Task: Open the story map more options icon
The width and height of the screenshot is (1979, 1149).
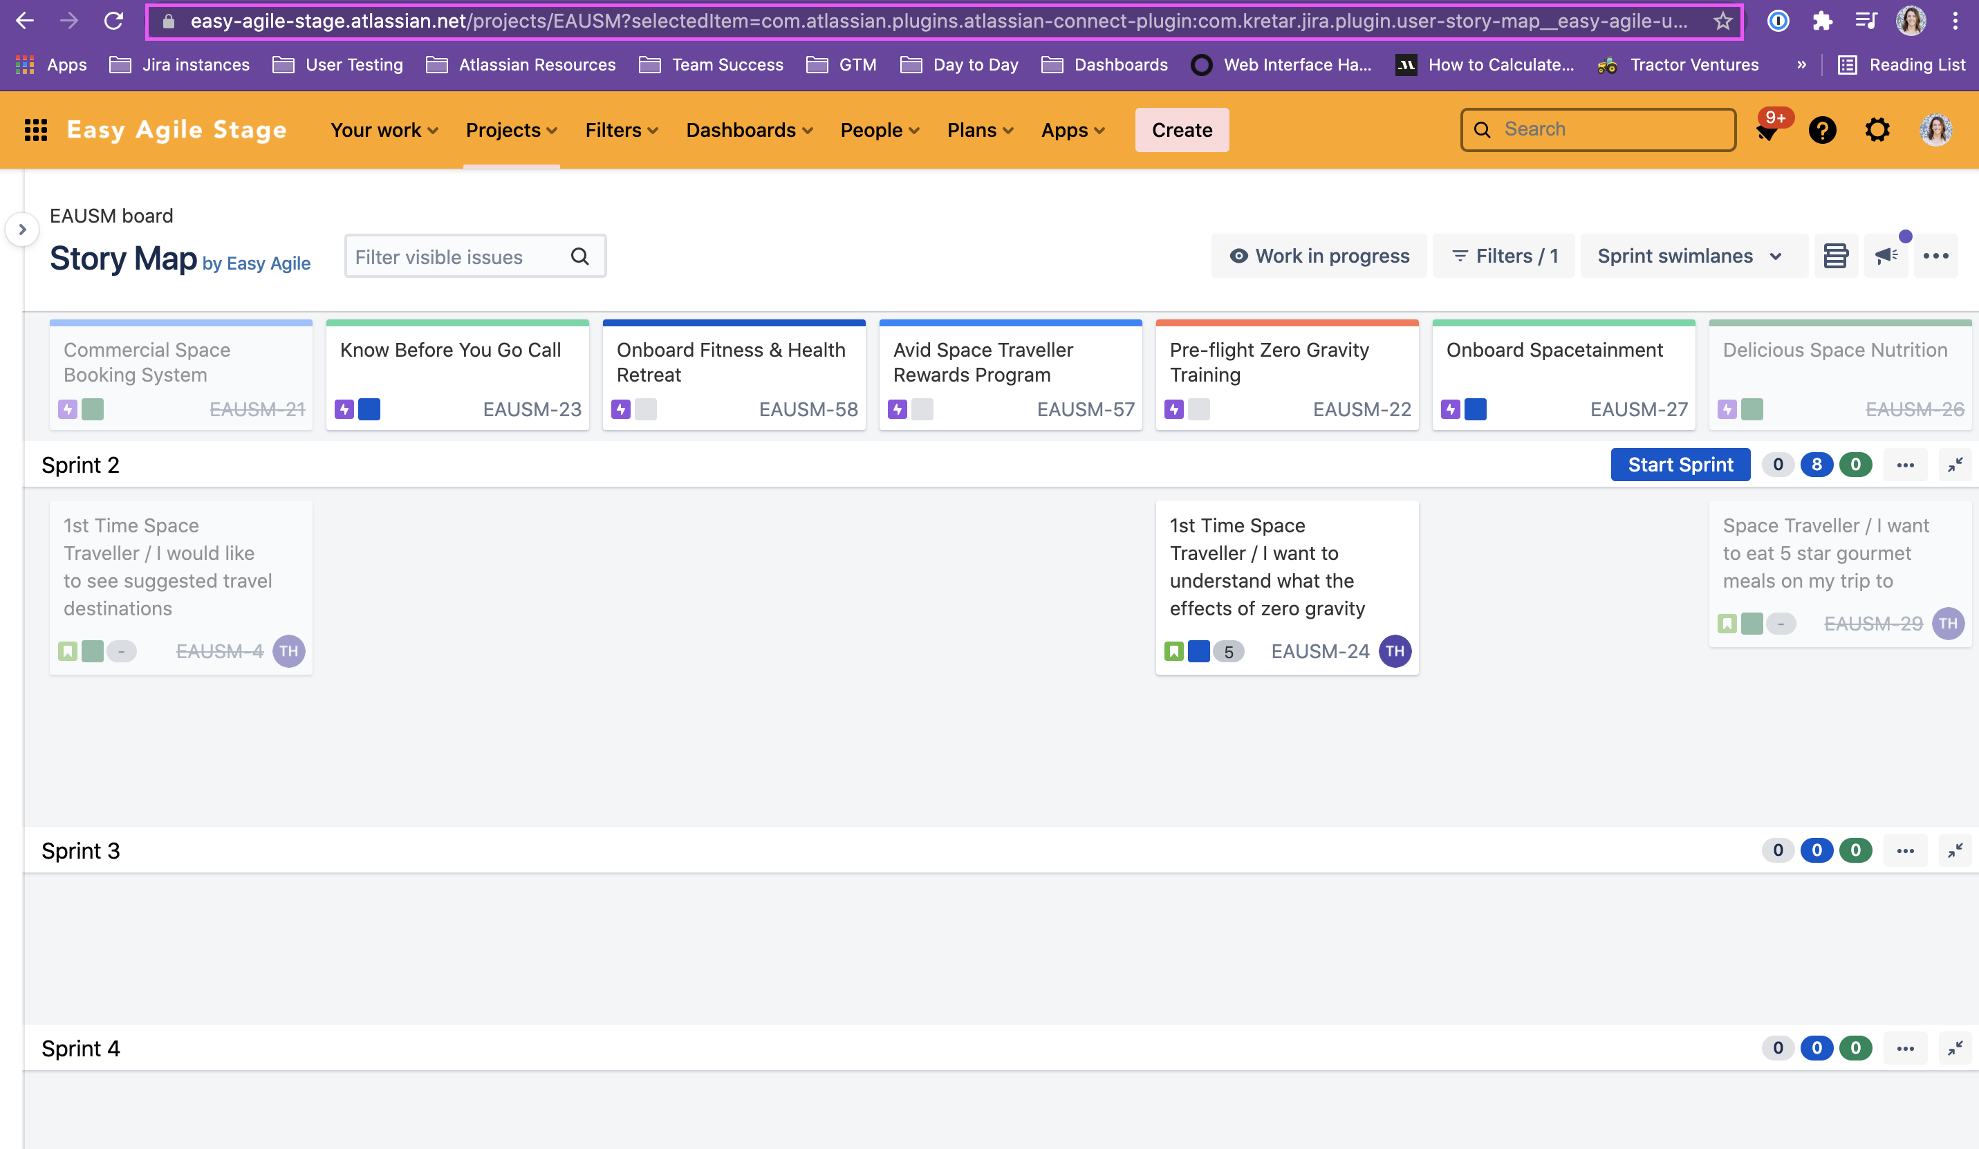Action: click(1935, 256)
